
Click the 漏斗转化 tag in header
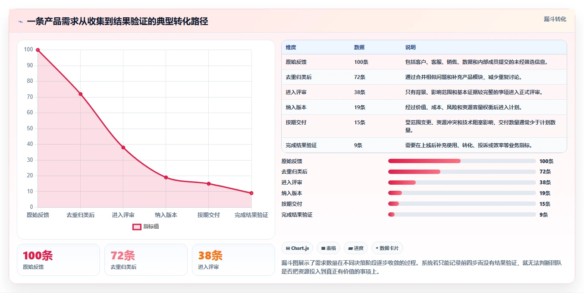click(x=555, y=19)
